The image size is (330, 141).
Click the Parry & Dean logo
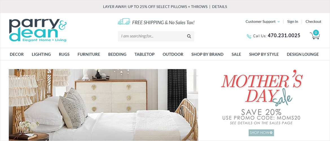tap(38, 30)
